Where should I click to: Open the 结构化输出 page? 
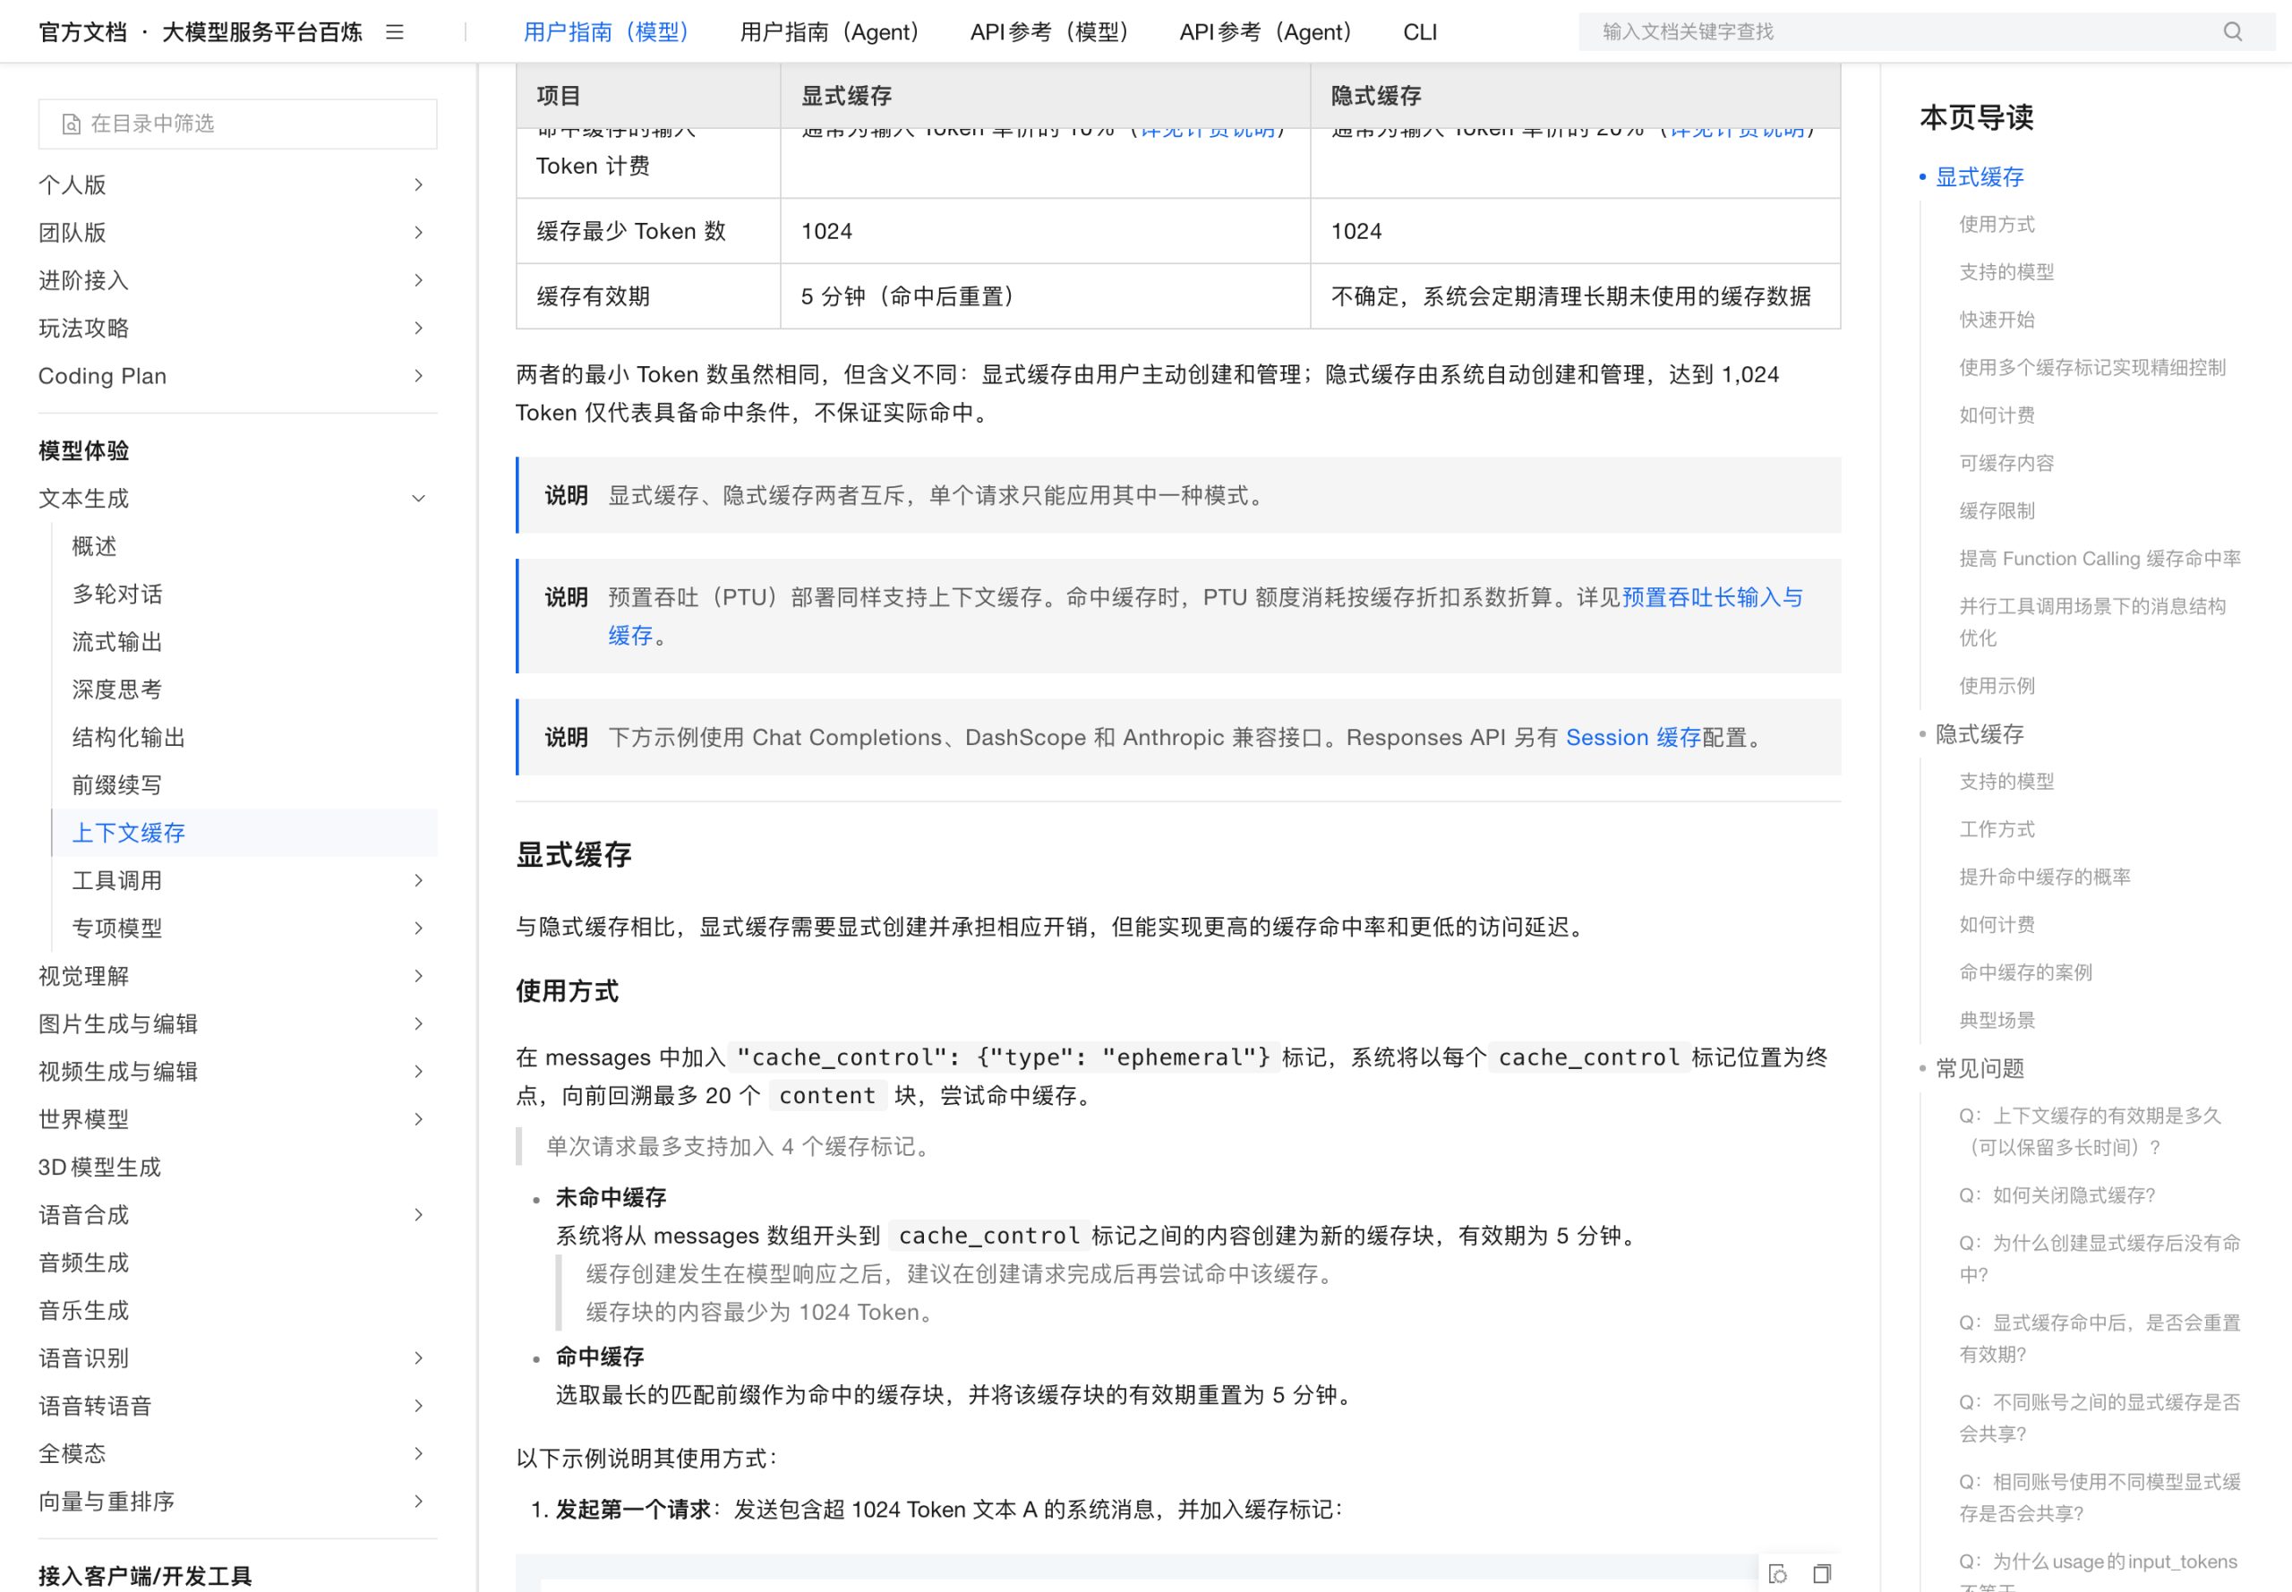(x=129, y=737)
